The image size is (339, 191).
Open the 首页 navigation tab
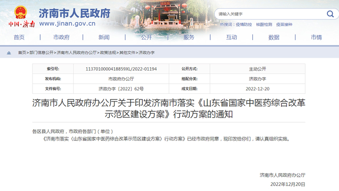tap(19, 37)
